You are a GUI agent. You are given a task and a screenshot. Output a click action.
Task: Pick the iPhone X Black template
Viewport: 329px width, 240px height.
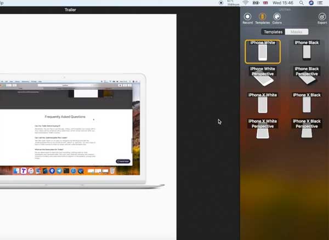pyautogui.click(x=307, y=102)
